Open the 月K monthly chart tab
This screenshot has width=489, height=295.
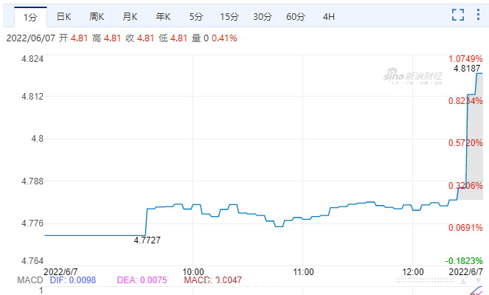pos(130,17)
